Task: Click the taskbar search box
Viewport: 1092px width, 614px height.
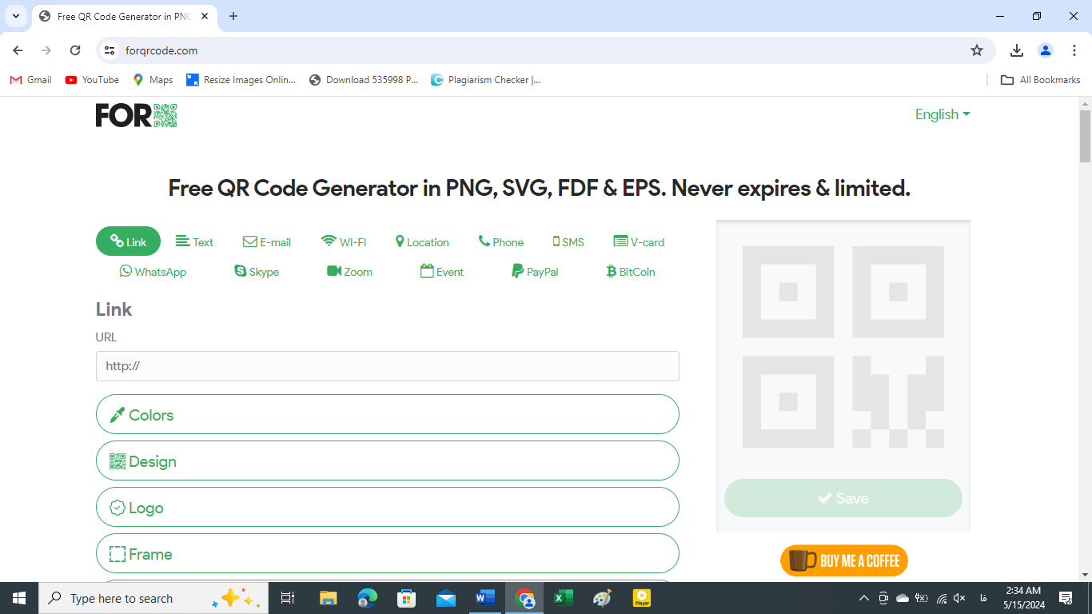Action: 153,598
